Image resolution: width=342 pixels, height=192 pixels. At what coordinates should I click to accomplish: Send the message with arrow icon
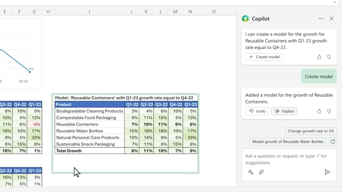point(327,172)
